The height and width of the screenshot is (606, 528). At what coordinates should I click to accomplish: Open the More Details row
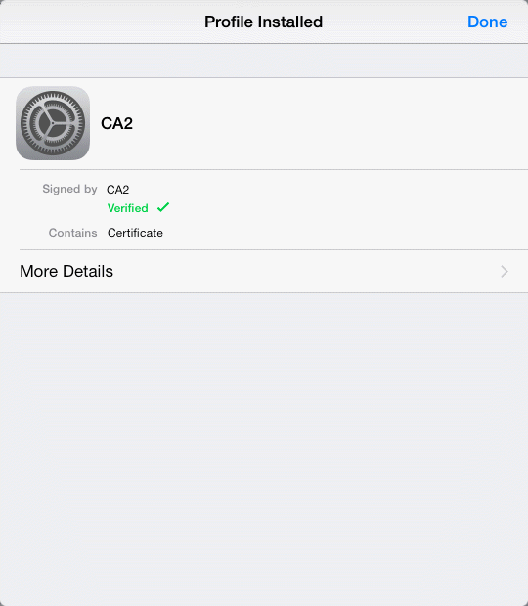[264, 272]
